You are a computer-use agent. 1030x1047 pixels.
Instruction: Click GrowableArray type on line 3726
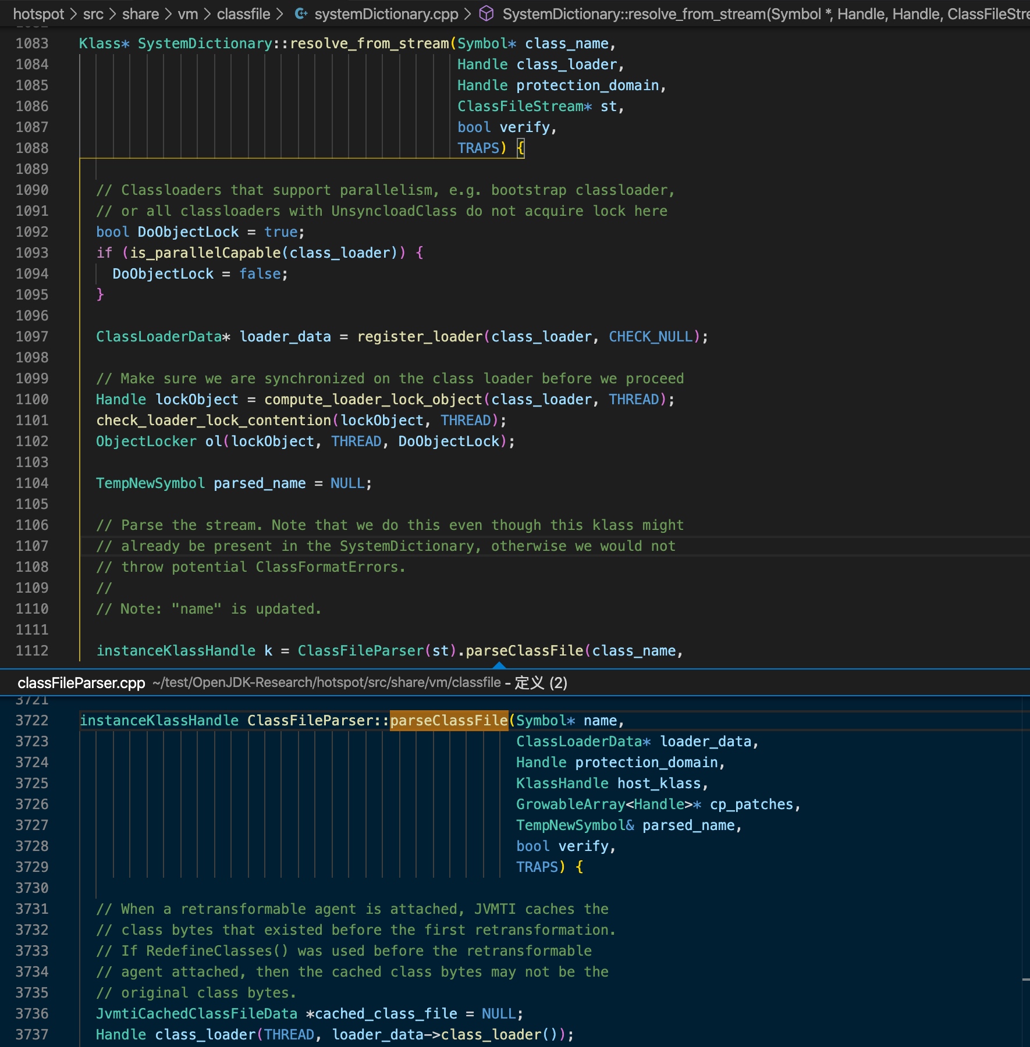pyautogui.click(x=571, y=804)
